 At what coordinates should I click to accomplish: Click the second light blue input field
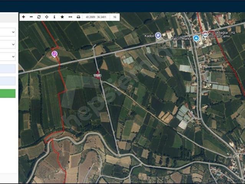coord(8,81)
